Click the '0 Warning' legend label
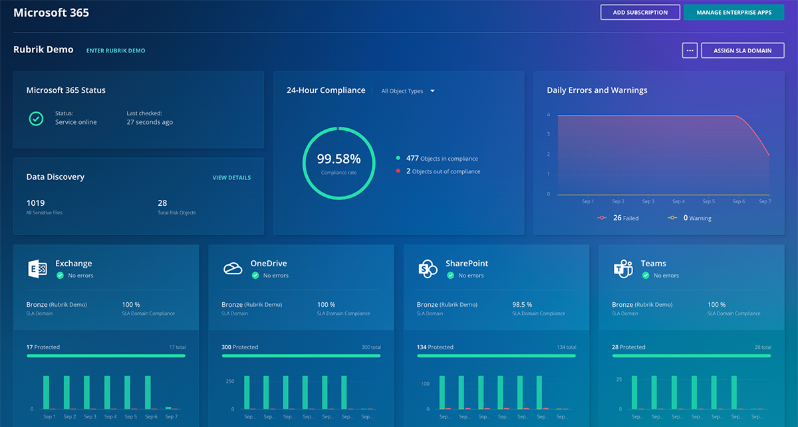This screenshot has height=427, width=798. pyautogui.click(x=698, y=218)
